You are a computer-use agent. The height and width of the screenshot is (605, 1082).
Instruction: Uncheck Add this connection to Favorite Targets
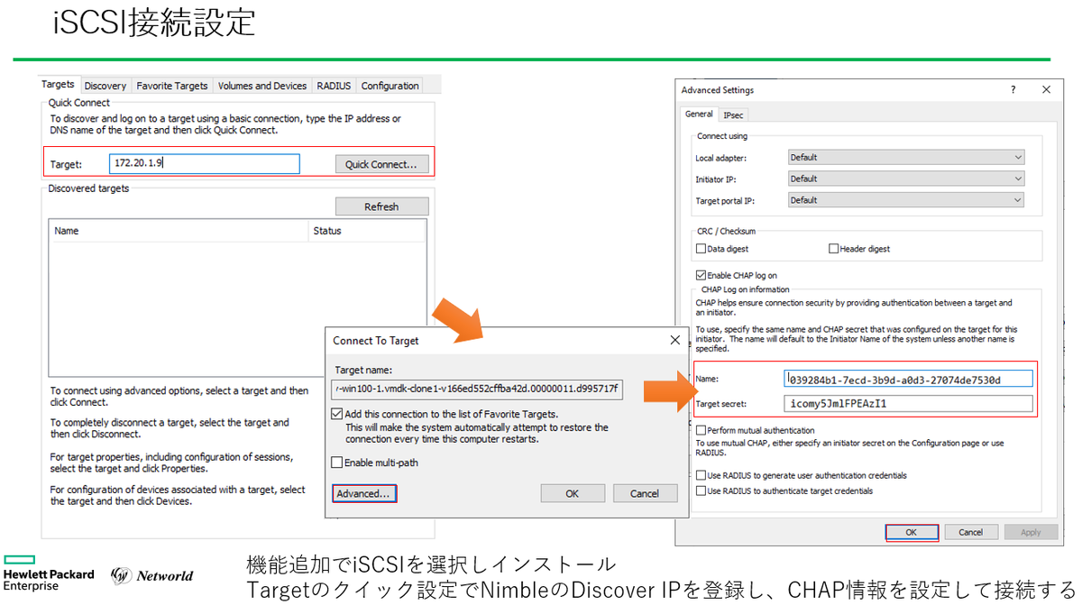[338, 414]
